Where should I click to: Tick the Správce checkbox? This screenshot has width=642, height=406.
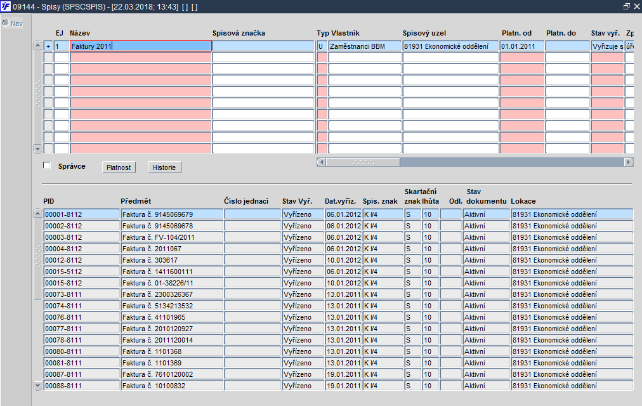[47, 166]
